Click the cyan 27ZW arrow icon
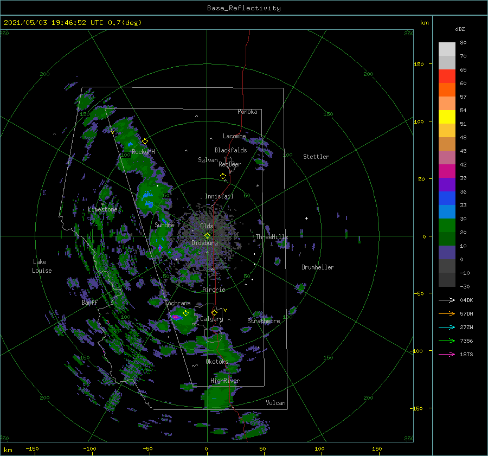The height and width of the screenshot is (456, 488). coord(447,327)
